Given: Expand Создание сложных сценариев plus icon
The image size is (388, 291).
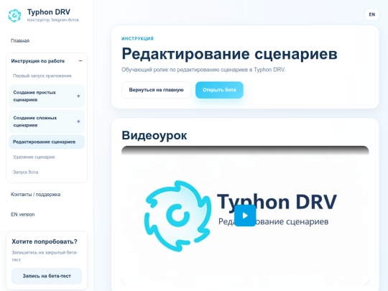Looking at the screenshot, I should click(x=78, y=121).
